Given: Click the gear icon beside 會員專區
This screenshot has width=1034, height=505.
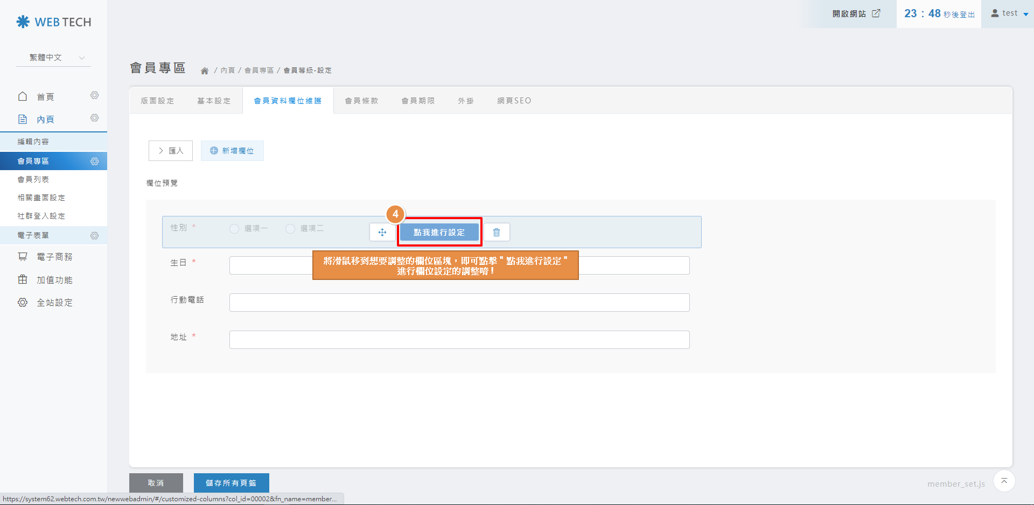Looking at the screenshot, I should pyautogui.click(x=95, y=162).
